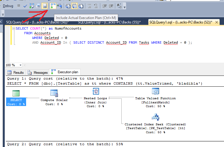Image resolution: width=224 pixels, height=147 pixels.
Task: Open the 100 % zoom dropdown
Action: tap(21, 65)
